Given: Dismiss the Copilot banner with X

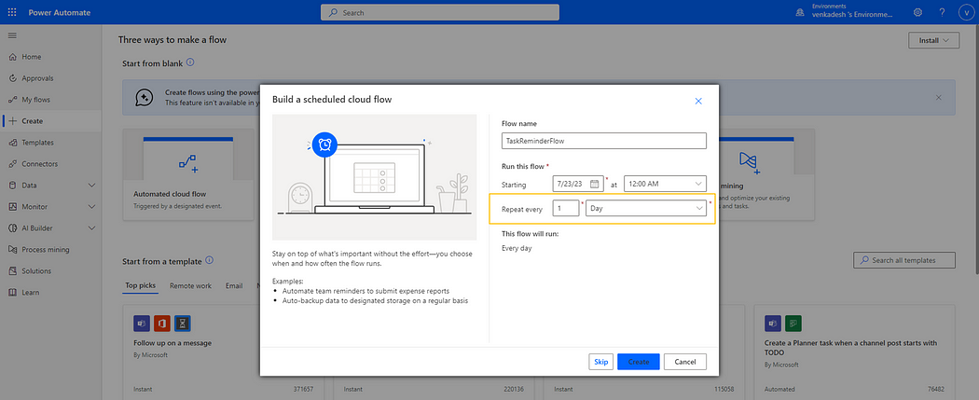Looking at the screenshot, I should pyautogui.click(x=938, y=97).
